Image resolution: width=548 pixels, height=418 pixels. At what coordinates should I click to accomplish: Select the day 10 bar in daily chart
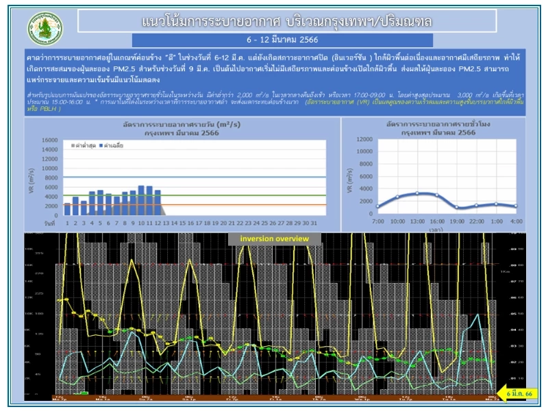pyautogui.click(x=141, y=200)
